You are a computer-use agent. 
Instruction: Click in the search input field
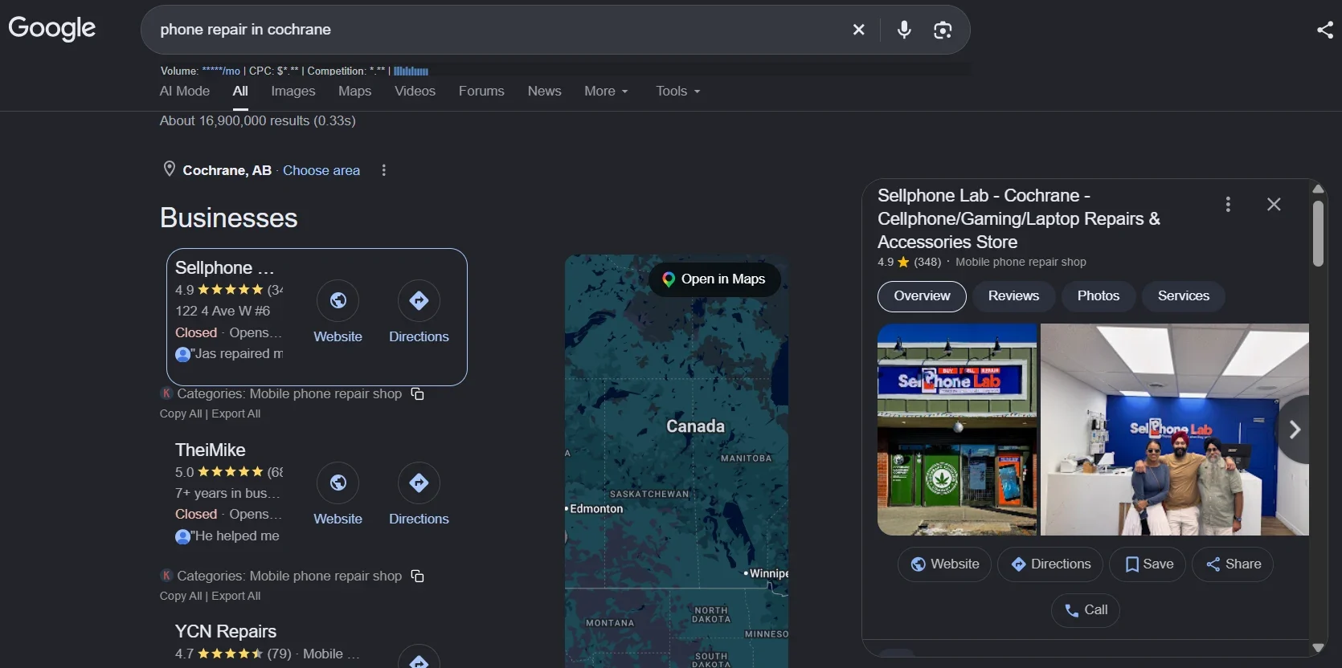point(498,30)
